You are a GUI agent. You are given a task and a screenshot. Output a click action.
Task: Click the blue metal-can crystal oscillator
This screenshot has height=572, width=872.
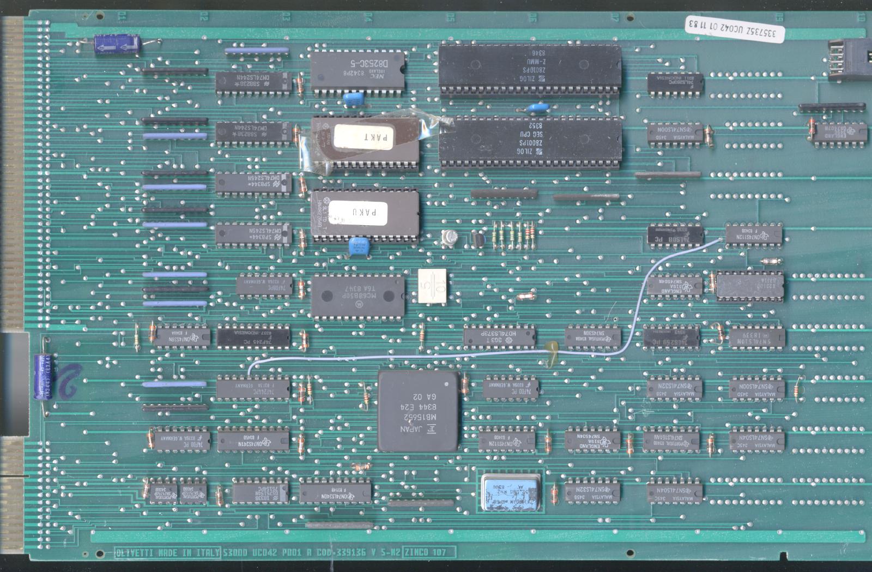click(x=511, y=491)
